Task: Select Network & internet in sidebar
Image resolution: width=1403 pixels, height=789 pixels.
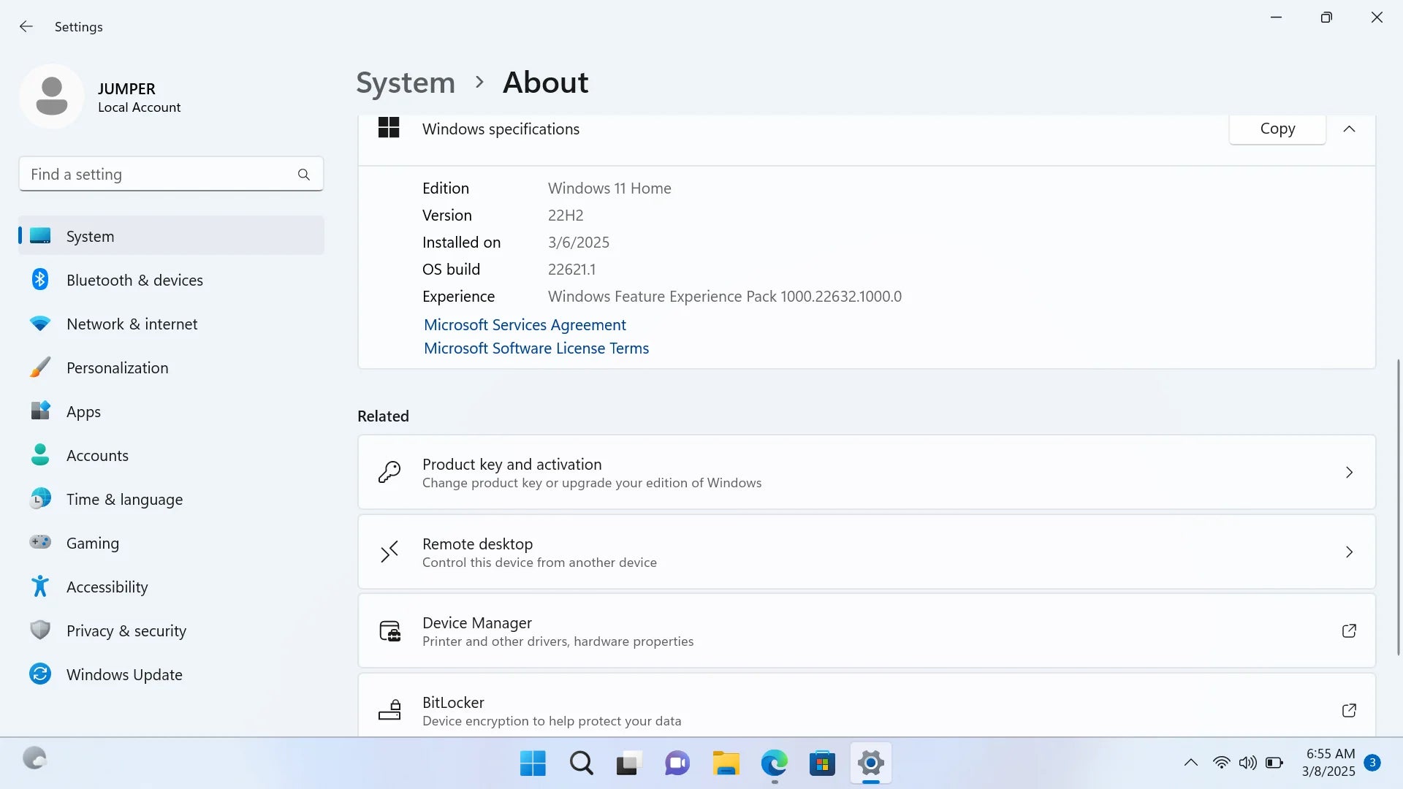Action: point(132,324)
